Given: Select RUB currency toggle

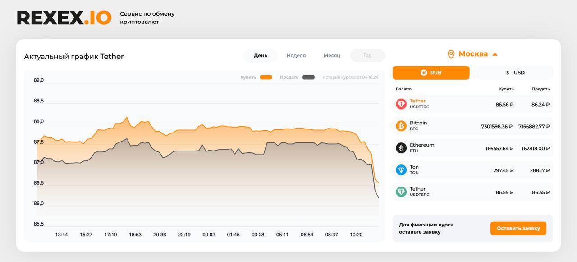Looking at the screenshot, I should click(431, 73).
